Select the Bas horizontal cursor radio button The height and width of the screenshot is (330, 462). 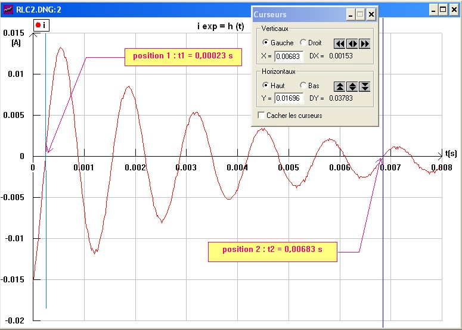tap(303, 86)
